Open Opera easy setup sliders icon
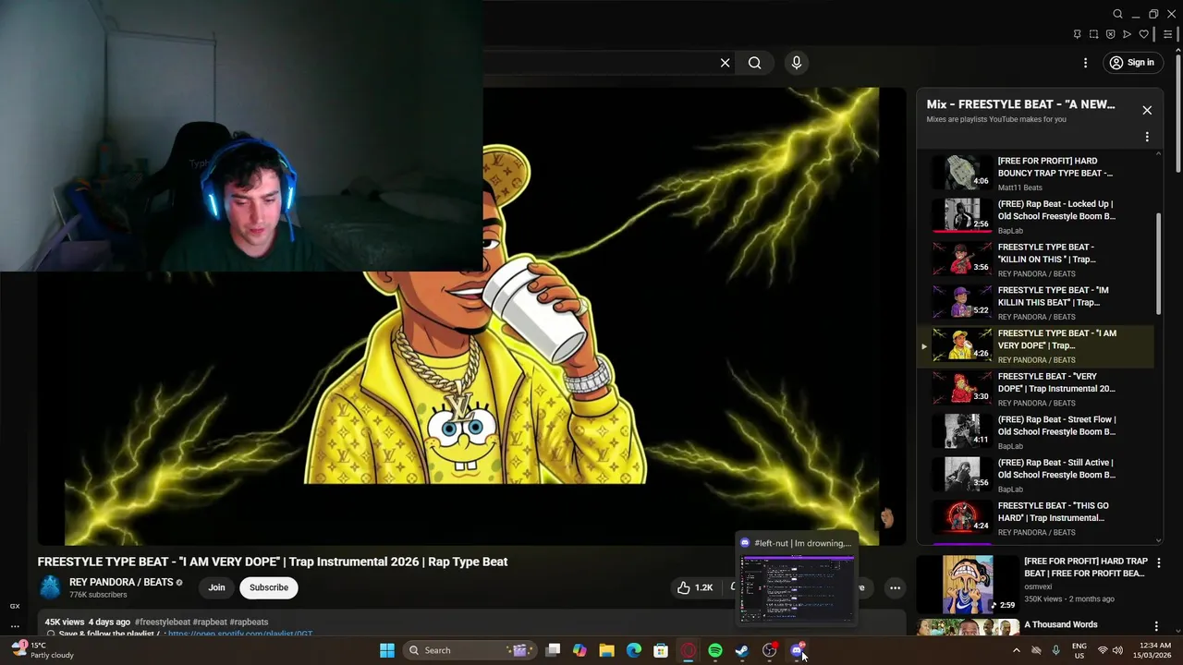The height and width of the screenshot is (665, 1183). 1167,34
